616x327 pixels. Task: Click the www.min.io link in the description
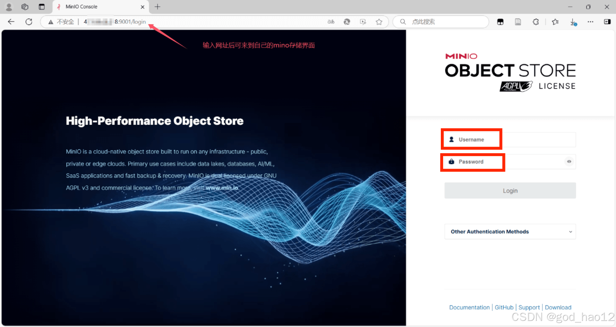coord(222,188)
